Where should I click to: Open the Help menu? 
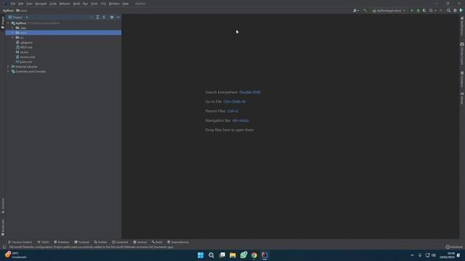(126, 4)
